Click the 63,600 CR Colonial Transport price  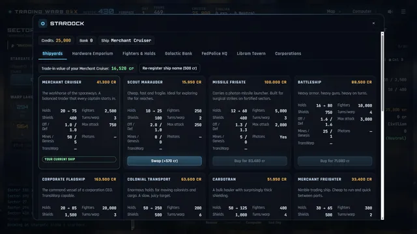[191, 179]
